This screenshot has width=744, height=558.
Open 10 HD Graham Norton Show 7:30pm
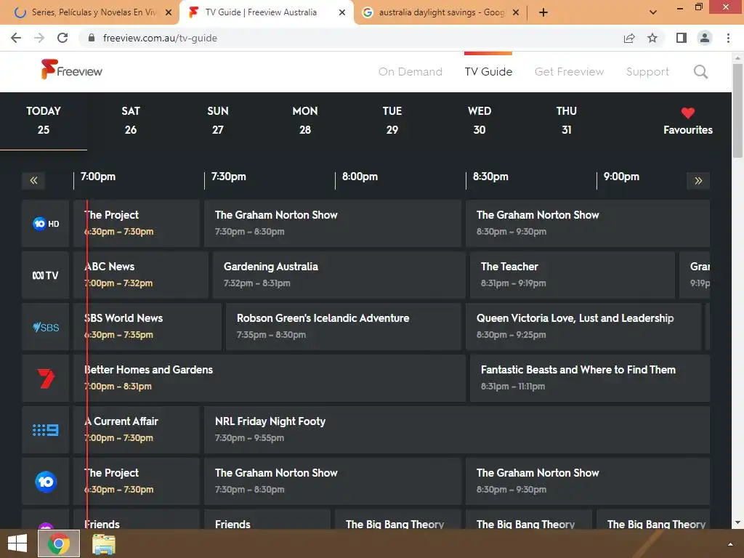333,224
